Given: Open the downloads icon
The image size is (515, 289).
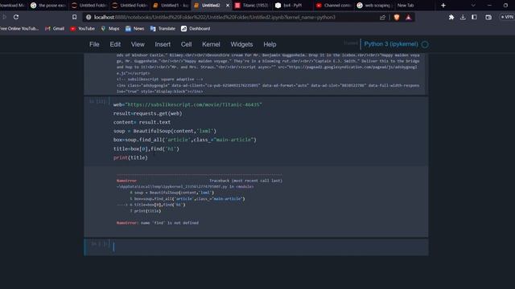Looking at the screenshot, I should (x=463, y=18).
